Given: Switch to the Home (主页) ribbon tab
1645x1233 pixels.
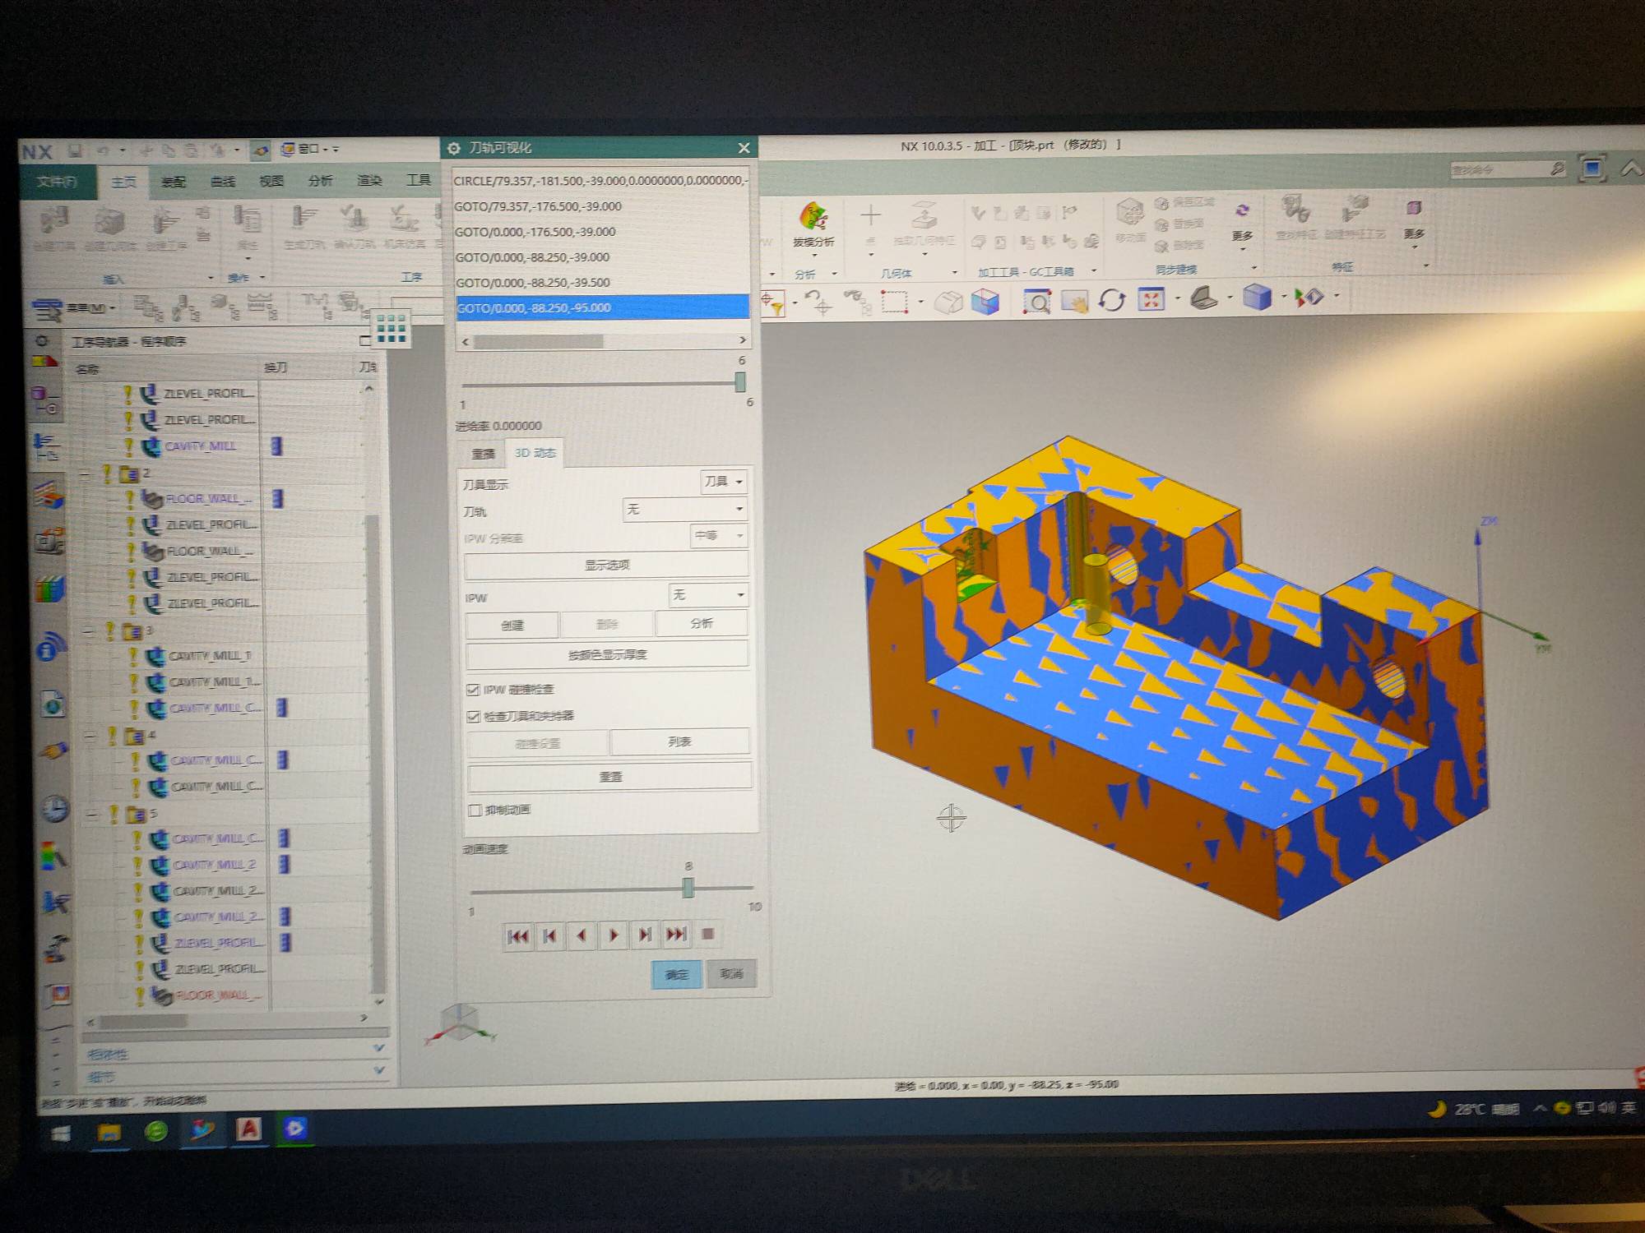Looking at the screenshot, I should coord(124,182).
